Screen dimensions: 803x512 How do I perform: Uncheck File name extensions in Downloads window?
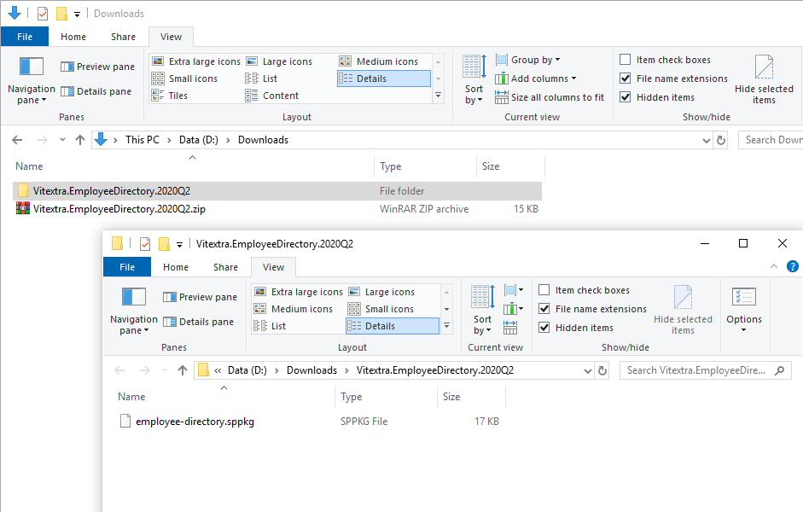625,79
